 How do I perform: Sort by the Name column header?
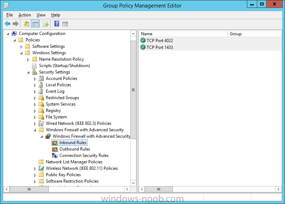183,34
